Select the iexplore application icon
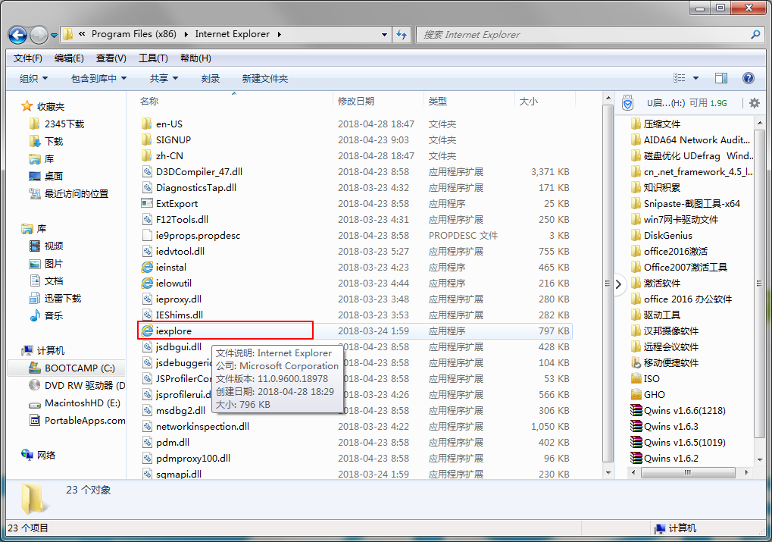772x542 pixels. (x=147, y=331)
